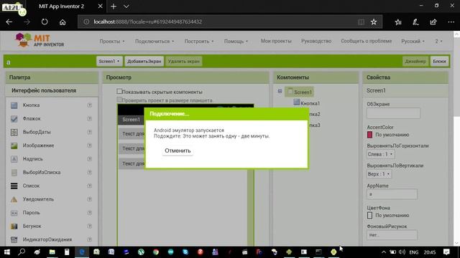Viewport: 460px width, 258px height.
Task: Open help for Кнопка component
Action: click(x=89, y=105)
